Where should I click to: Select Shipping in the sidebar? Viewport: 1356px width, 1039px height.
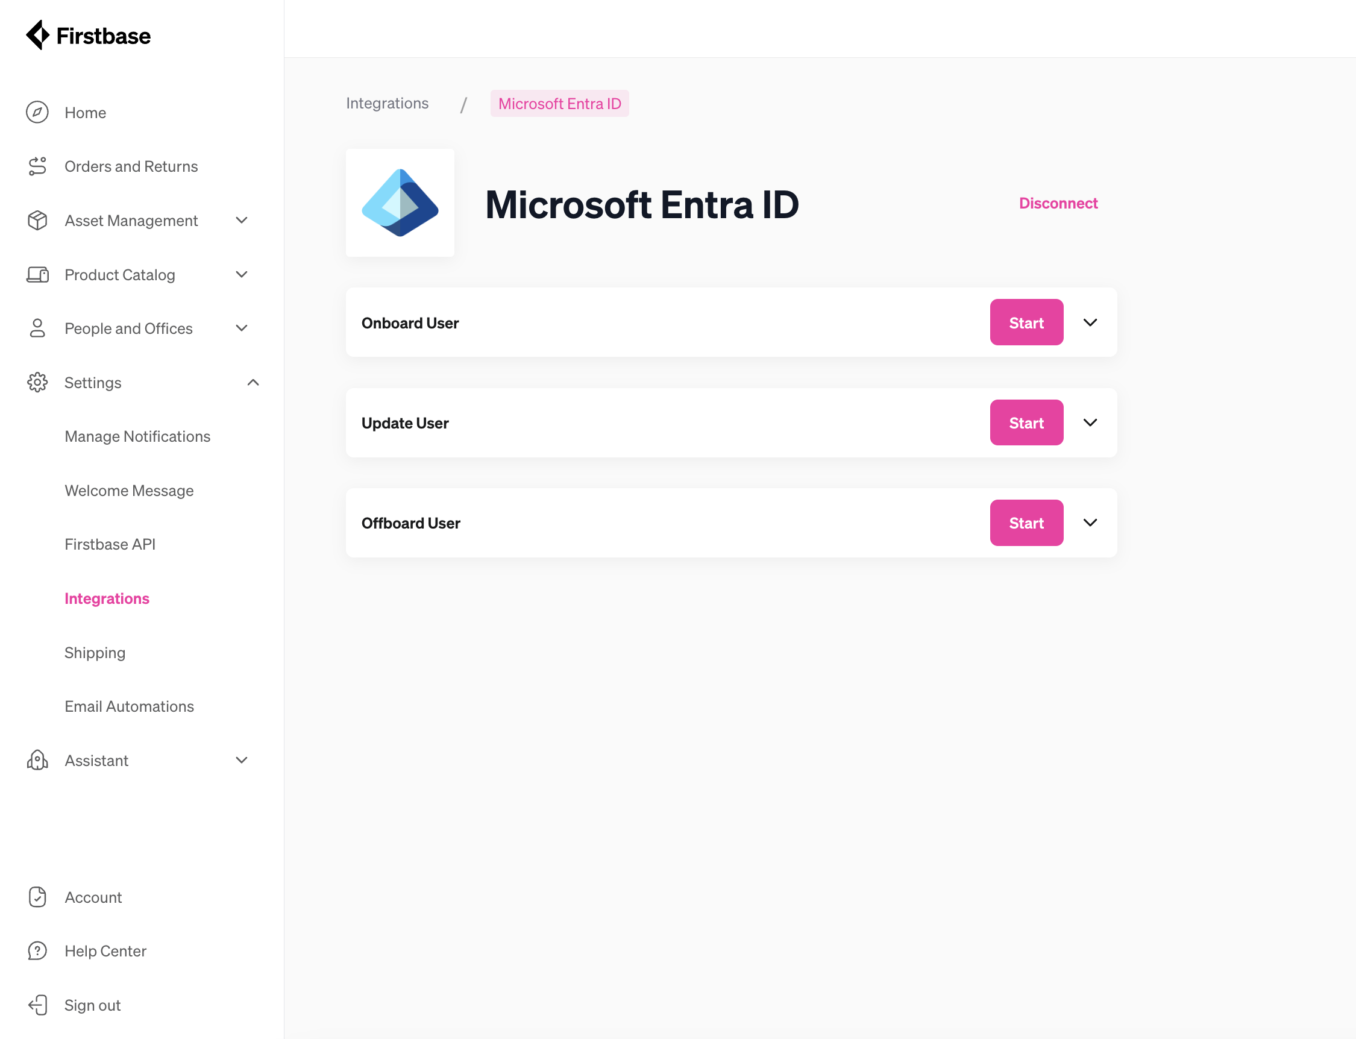click(95, 653)
